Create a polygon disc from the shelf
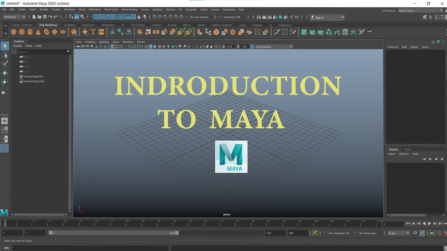The height and width of the screenshot is (251, 447). point(63,32)
